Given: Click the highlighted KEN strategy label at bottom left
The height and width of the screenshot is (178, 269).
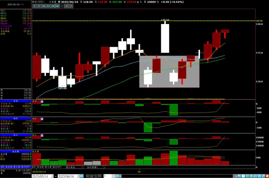Looking at the screenshot, I should 15,167.
